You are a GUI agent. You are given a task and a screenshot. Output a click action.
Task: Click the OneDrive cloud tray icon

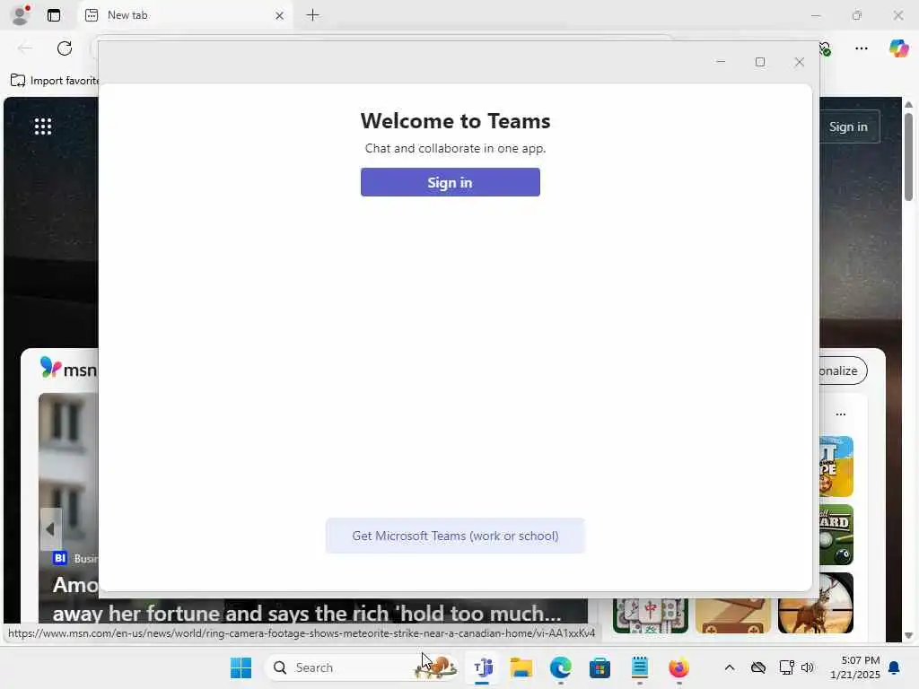758,667
